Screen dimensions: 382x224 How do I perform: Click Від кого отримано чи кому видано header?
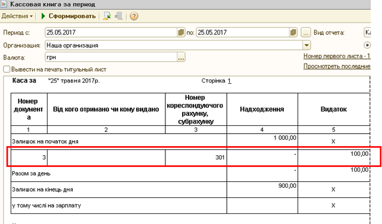coord(106,109)
